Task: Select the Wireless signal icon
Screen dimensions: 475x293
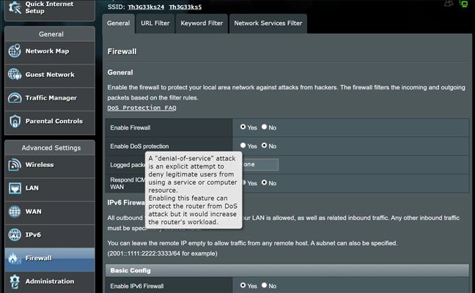Action: [x=15, y=165]
